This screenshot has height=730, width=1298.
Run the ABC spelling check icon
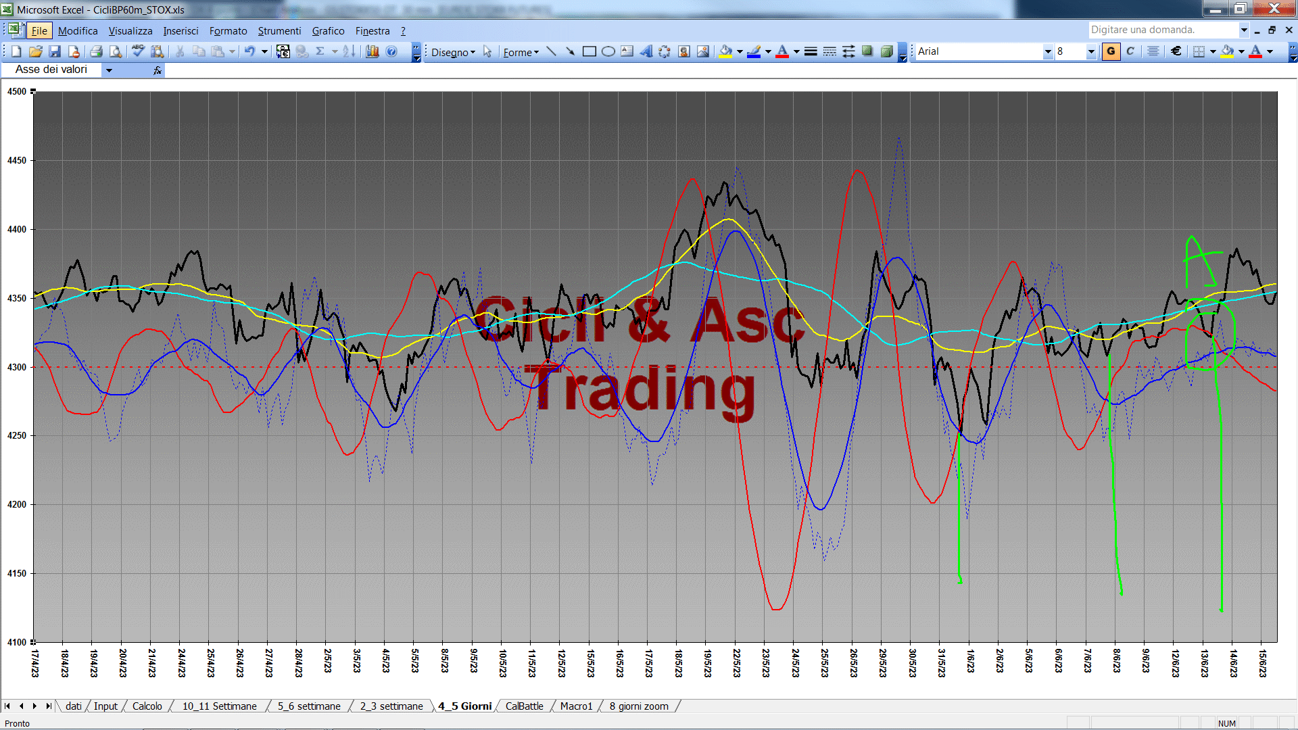click(x=138, y=51)
